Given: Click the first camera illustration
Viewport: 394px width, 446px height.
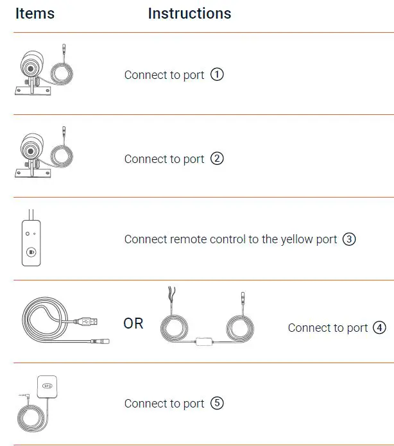Looking at the screenshot, I should point(42,74).
